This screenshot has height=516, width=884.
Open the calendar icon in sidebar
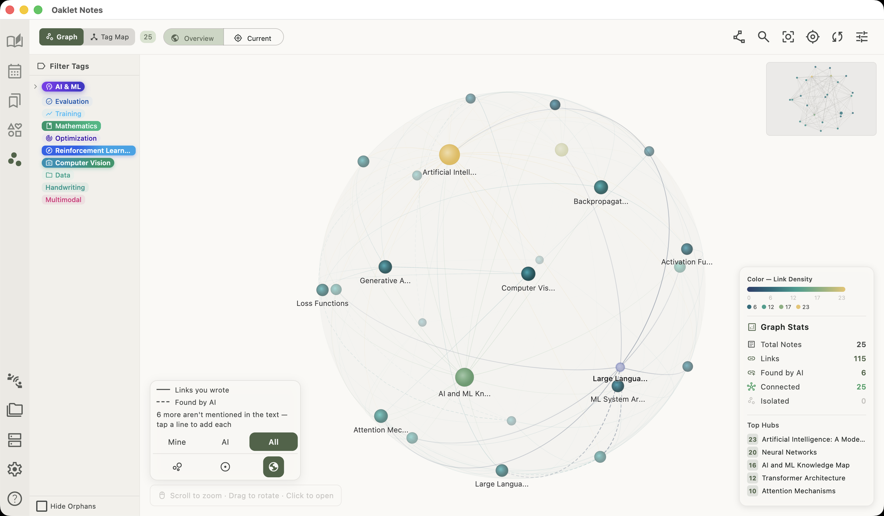15,71
